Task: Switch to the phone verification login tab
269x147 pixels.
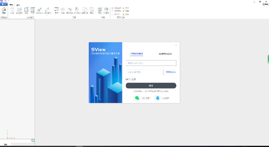Action: 137,54
